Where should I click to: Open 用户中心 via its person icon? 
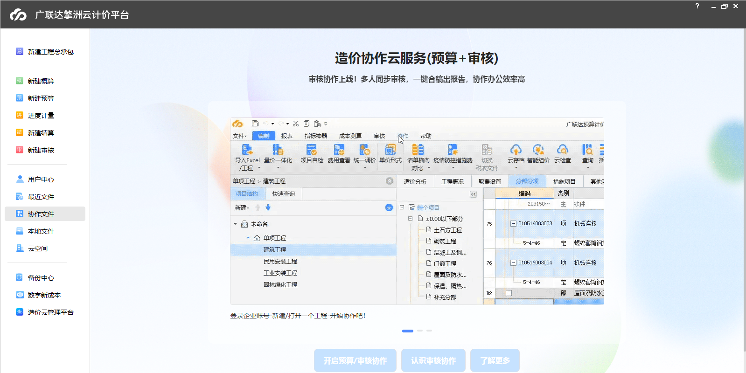tap(20, 179)
